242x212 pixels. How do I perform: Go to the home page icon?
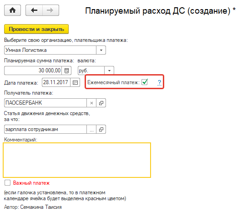[12, 10]
